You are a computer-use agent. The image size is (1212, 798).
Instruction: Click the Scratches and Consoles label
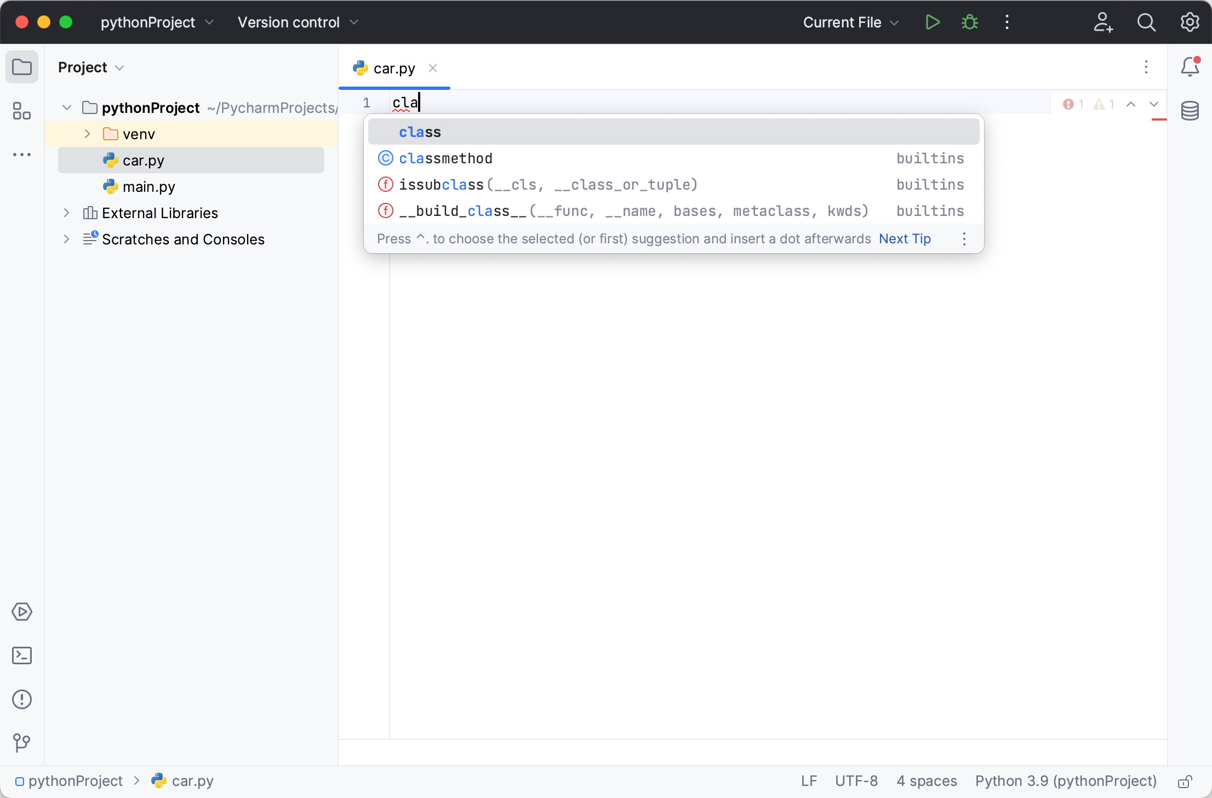click(x=183, y=239)
